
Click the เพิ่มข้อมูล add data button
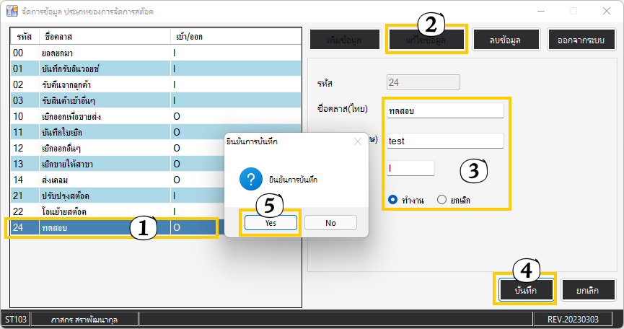(x=343, y=40)
